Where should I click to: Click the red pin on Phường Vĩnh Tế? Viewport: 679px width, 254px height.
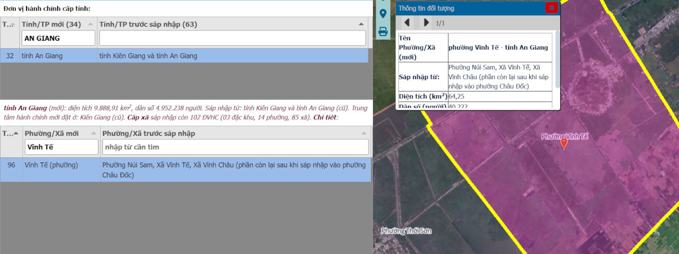click(x=564, y=144)
